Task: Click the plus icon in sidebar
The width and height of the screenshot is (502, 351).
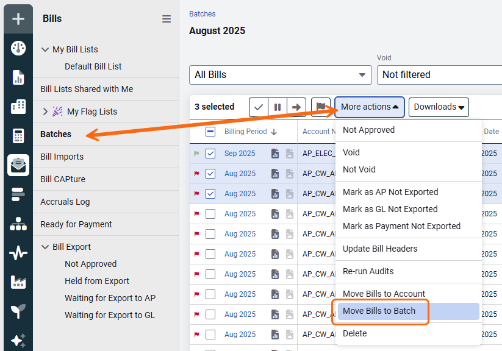Action: 18,19
